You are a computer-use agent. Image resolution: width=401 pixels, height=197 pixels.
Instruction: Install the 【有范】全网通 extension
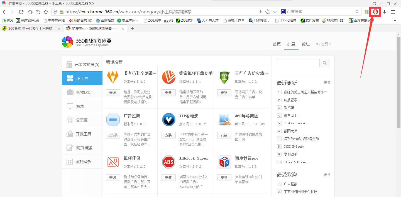pos(113,93)
